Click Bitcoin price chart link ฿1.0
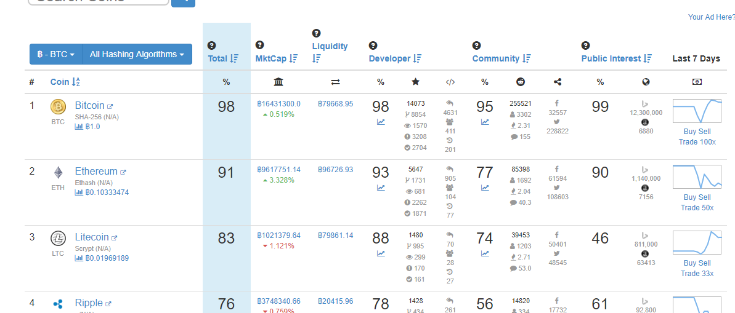 coord(87,126)
